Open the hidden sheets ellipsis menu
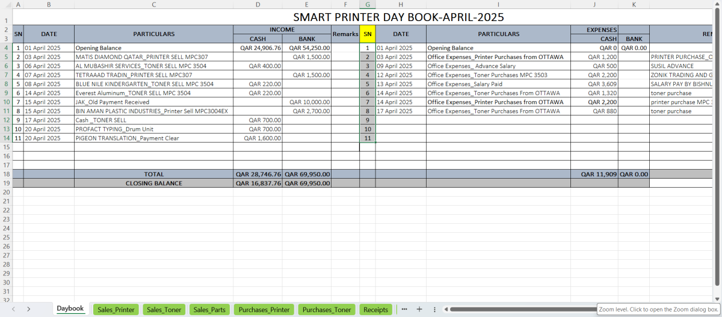This screenshot has width=722, height=317. (404, 309)
